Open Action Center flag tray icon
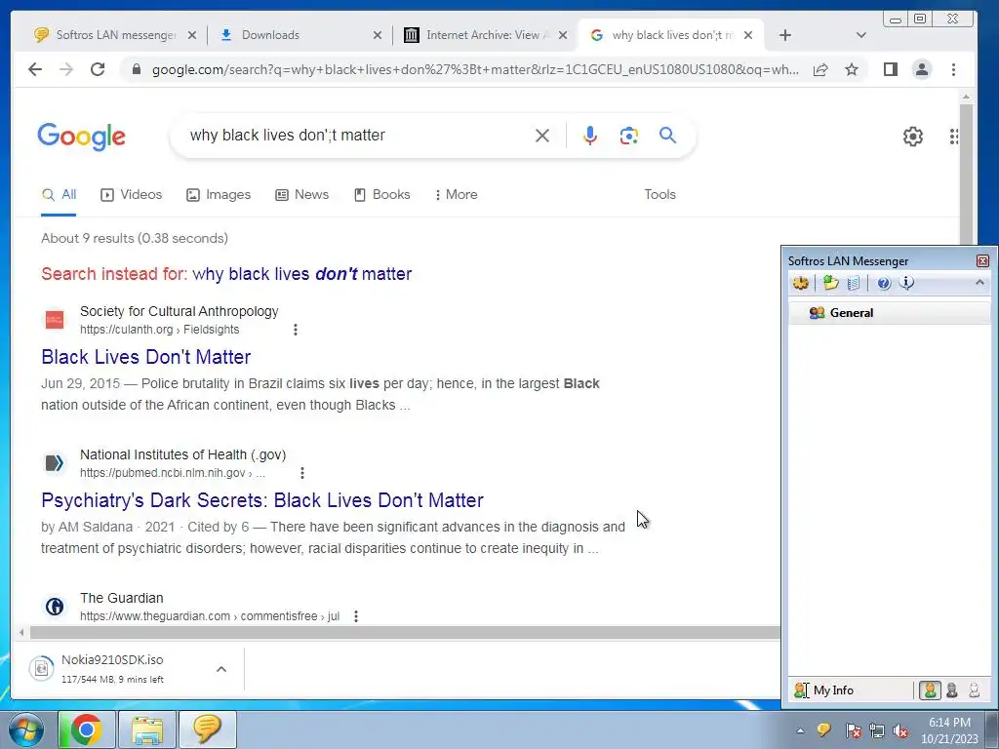 point(853,731)
